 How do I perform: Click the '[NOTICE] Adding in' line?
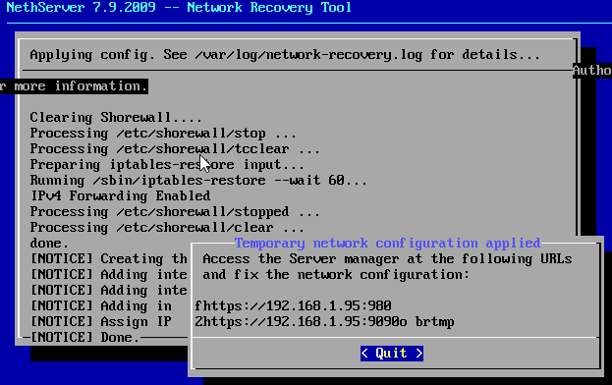coord(101,306)
